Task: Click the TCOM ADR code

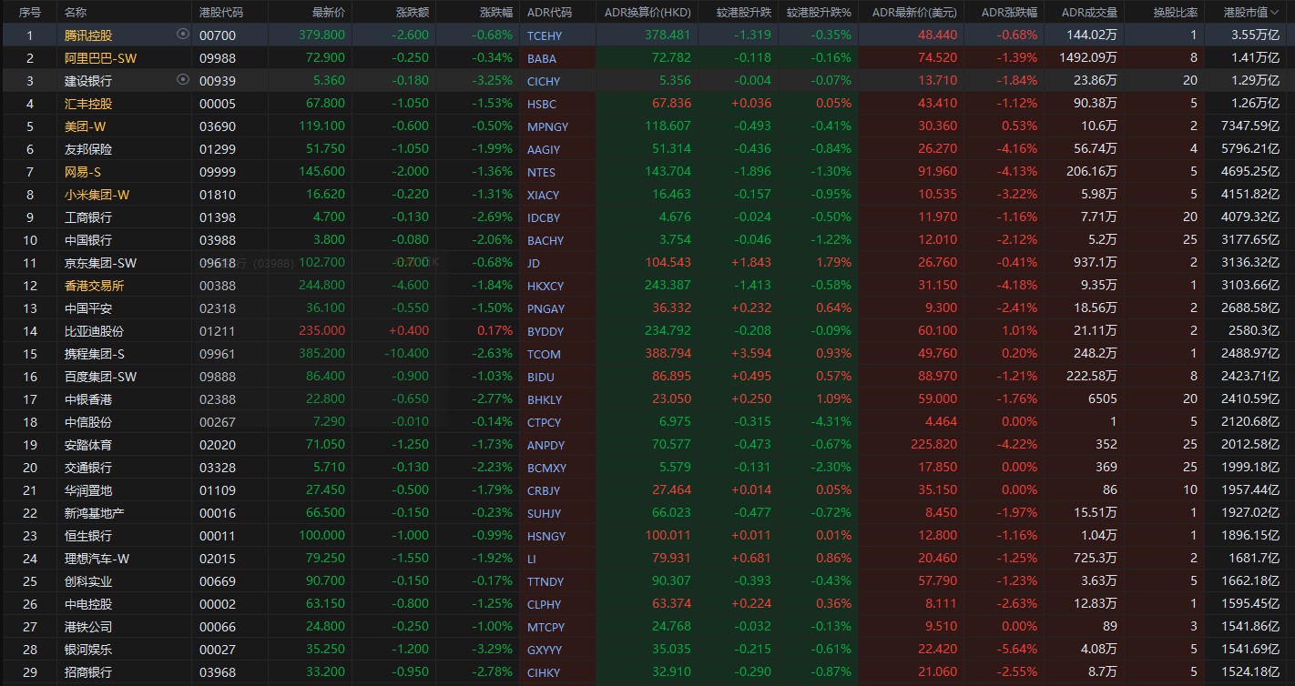Action: click(544, 354)
